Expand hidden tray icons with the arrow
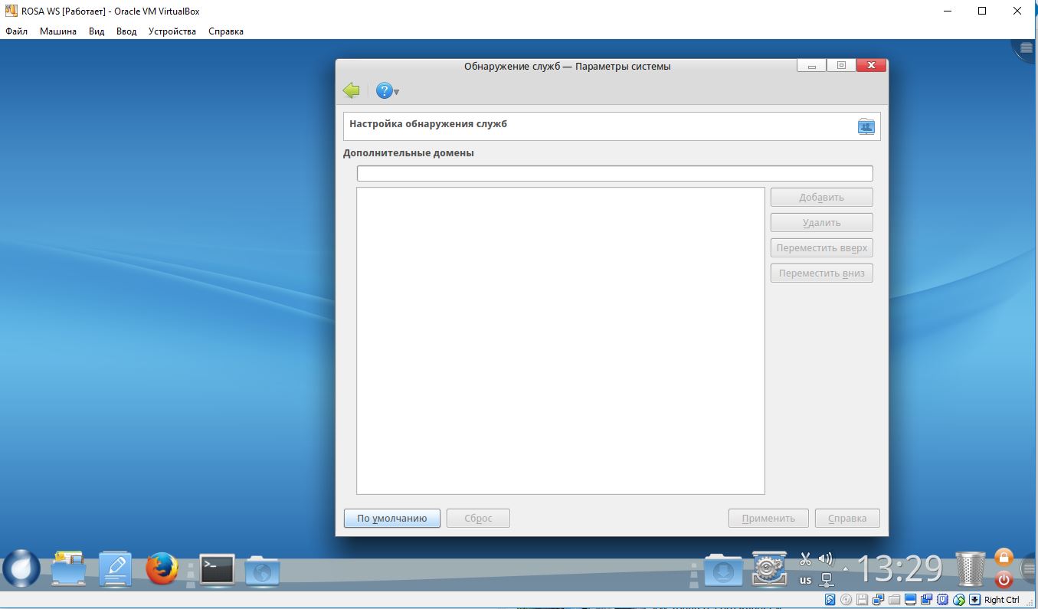 coord(846,569)
